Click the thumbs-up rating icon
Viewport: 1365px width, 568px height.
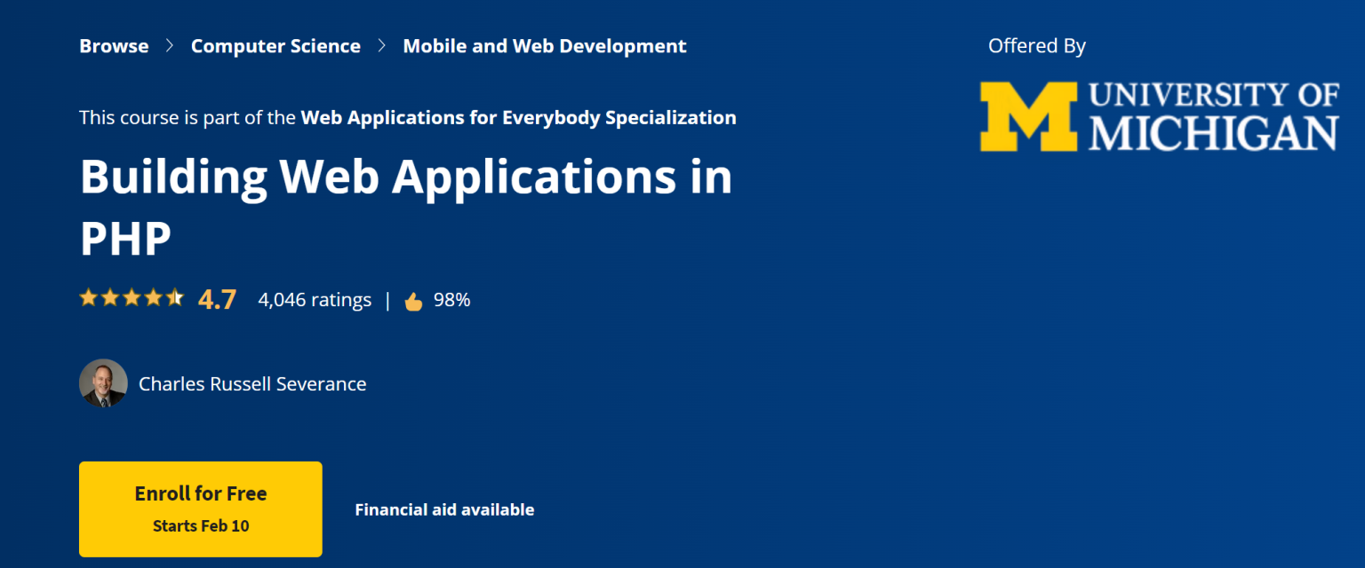(x=413, y=300)
